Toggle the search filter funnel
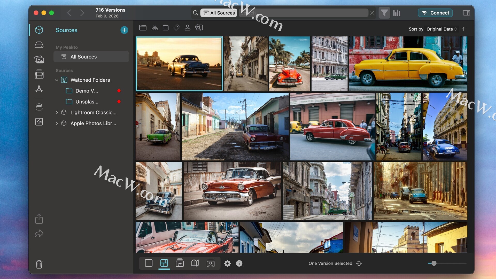496x279 pixels. coord(384,13)
